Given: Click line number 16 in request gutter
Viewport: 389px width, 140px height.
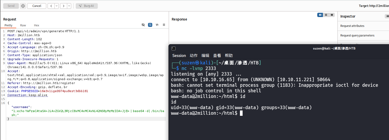Looking at the screenshot, I should pyautogui.click(x=3, y=103).
